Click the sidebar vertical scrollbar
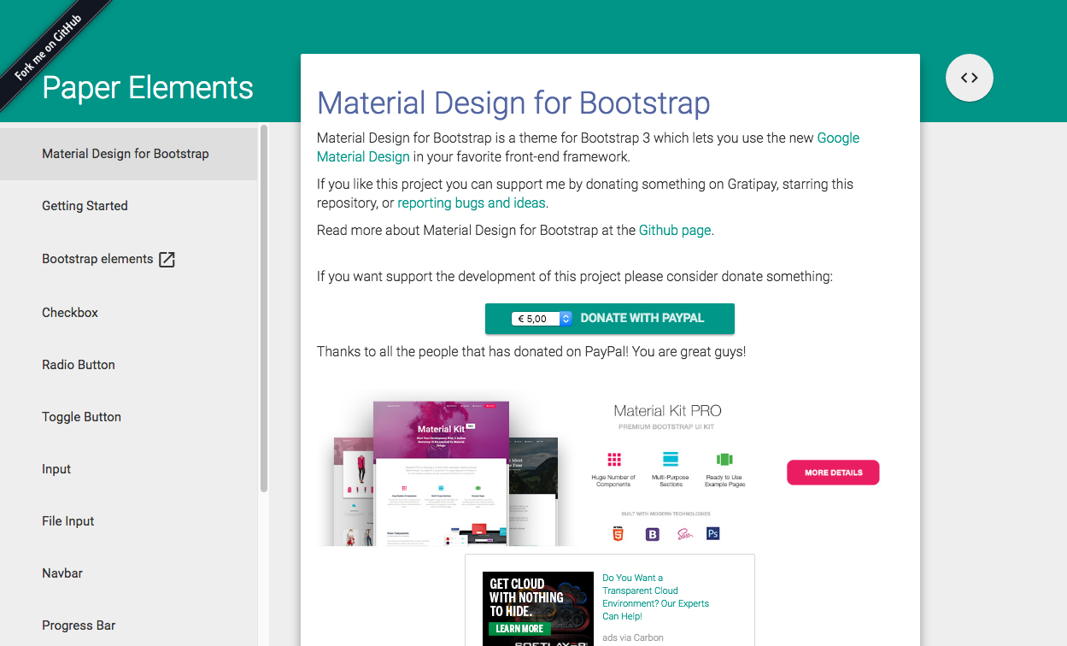The height and width of the screenshot is (646, 1067). point(264,308)
